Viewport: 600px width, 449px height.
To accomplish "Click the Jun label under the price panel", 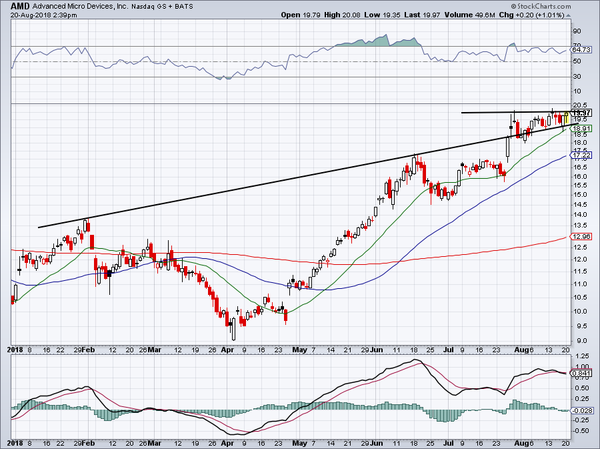I will coord(377,350).
